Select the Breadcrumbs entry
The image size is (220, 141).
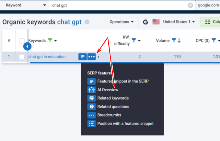click(109, 115)
